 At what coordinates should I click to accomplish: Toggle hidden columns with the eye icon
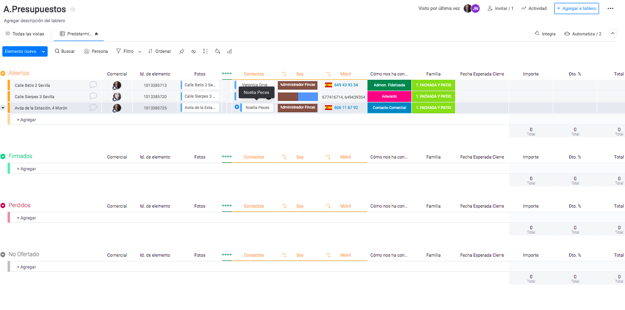click(x=193, y=51)
